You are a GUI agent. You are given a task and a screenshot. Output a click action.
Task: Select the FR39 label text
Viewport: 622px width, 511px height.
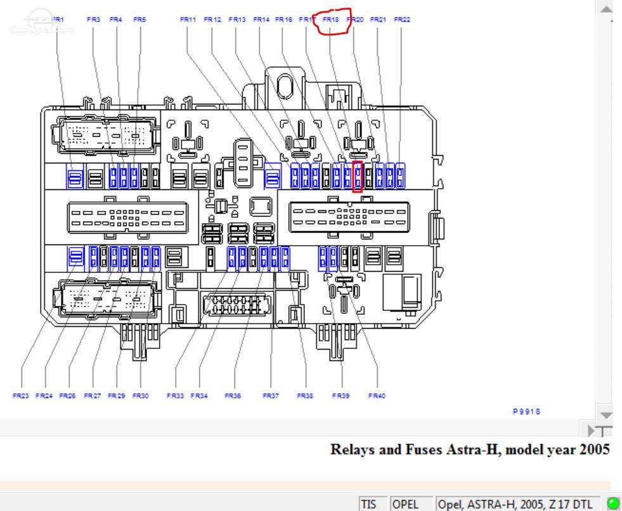coord(340,395)
